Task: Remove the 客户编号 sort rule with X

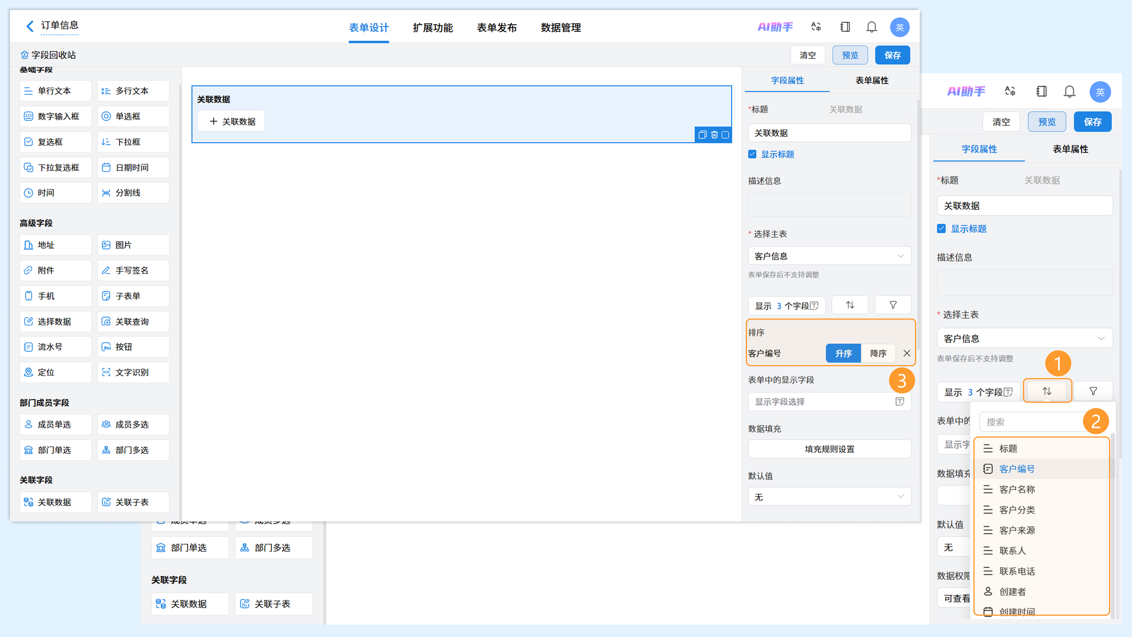Action: [906, 353]
